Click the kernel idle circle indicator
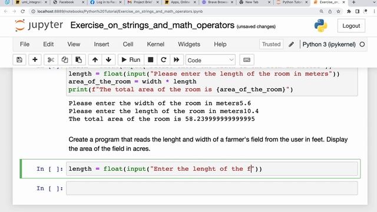Image resolution: width=377 pixels, height=212 pixels. [362, 45]
